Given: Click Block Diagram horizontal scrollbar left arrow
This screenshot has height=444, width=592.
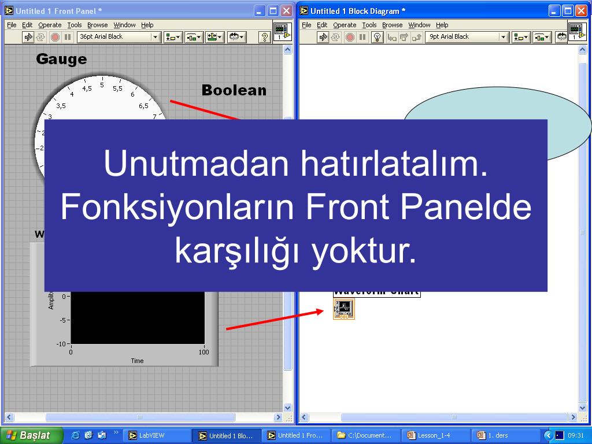Looking at the screenshot, I should (x=304, y=417).
